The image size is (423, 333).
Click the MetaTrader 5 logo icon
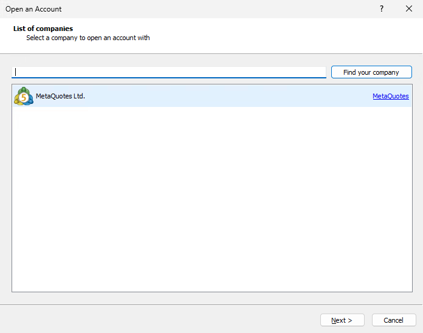click(24, 96)
